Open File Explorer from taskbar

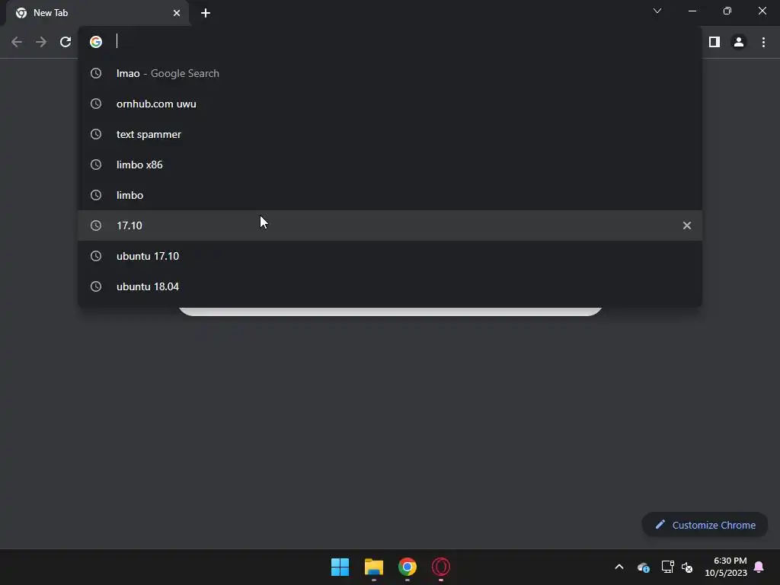tap(373, 567)
